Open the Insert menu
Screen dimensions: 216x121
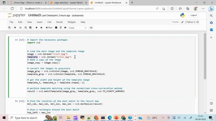[x=39, y=22]
